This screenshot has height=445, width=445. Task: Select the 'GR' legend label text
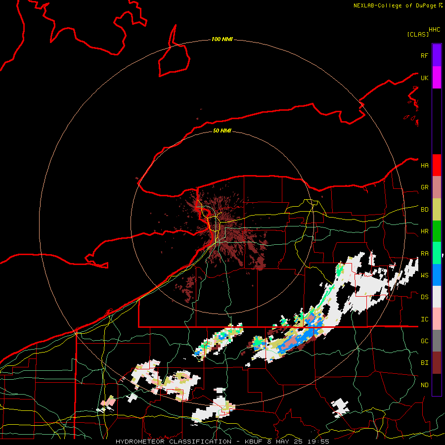[424, 187]
